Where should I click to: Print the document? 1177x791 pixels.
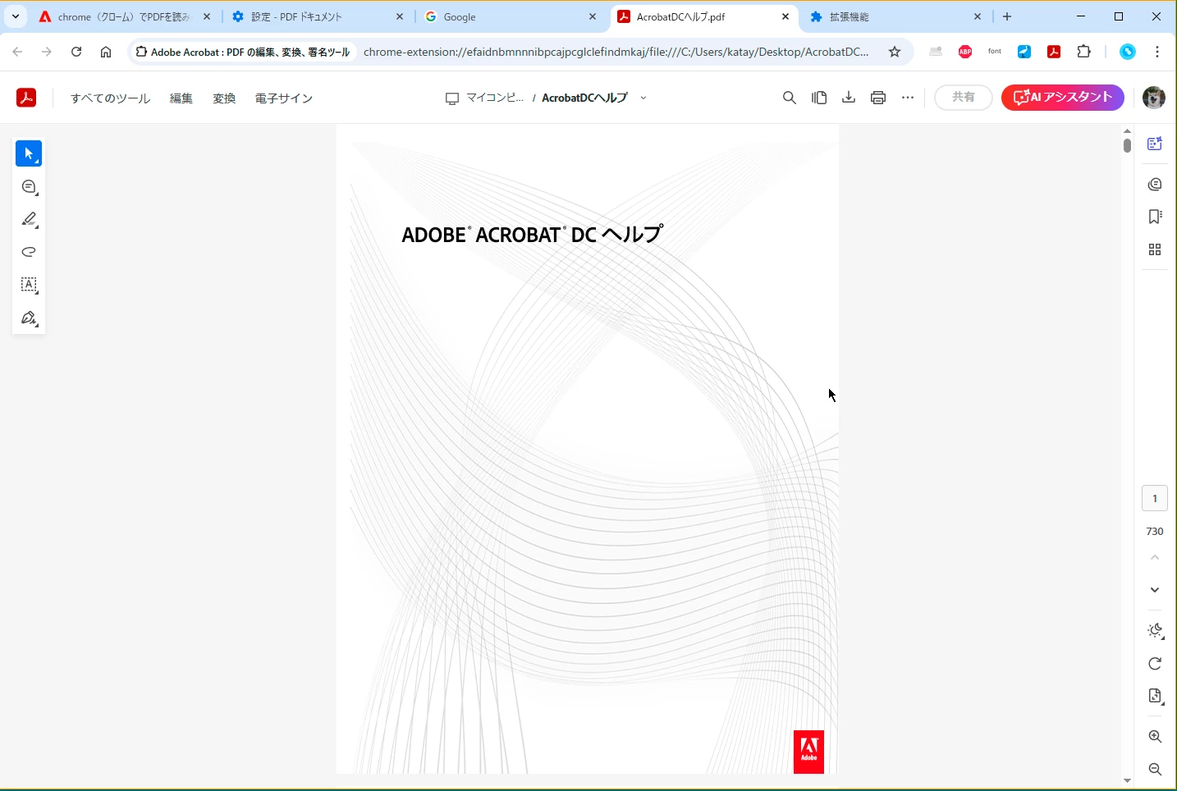click(x=878, y=98)
